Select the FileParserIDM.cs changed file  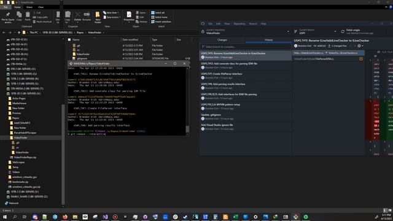coord(329,59)
